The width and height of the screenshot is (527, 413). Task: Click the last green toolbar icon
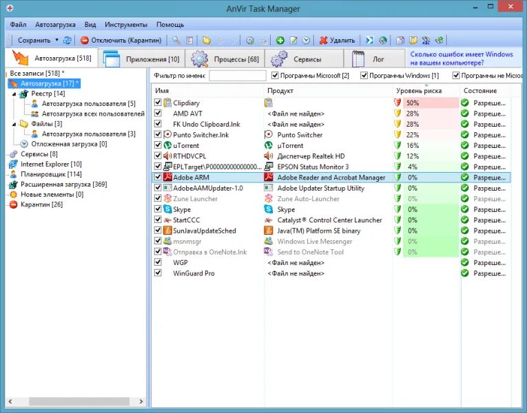[439, 41]
